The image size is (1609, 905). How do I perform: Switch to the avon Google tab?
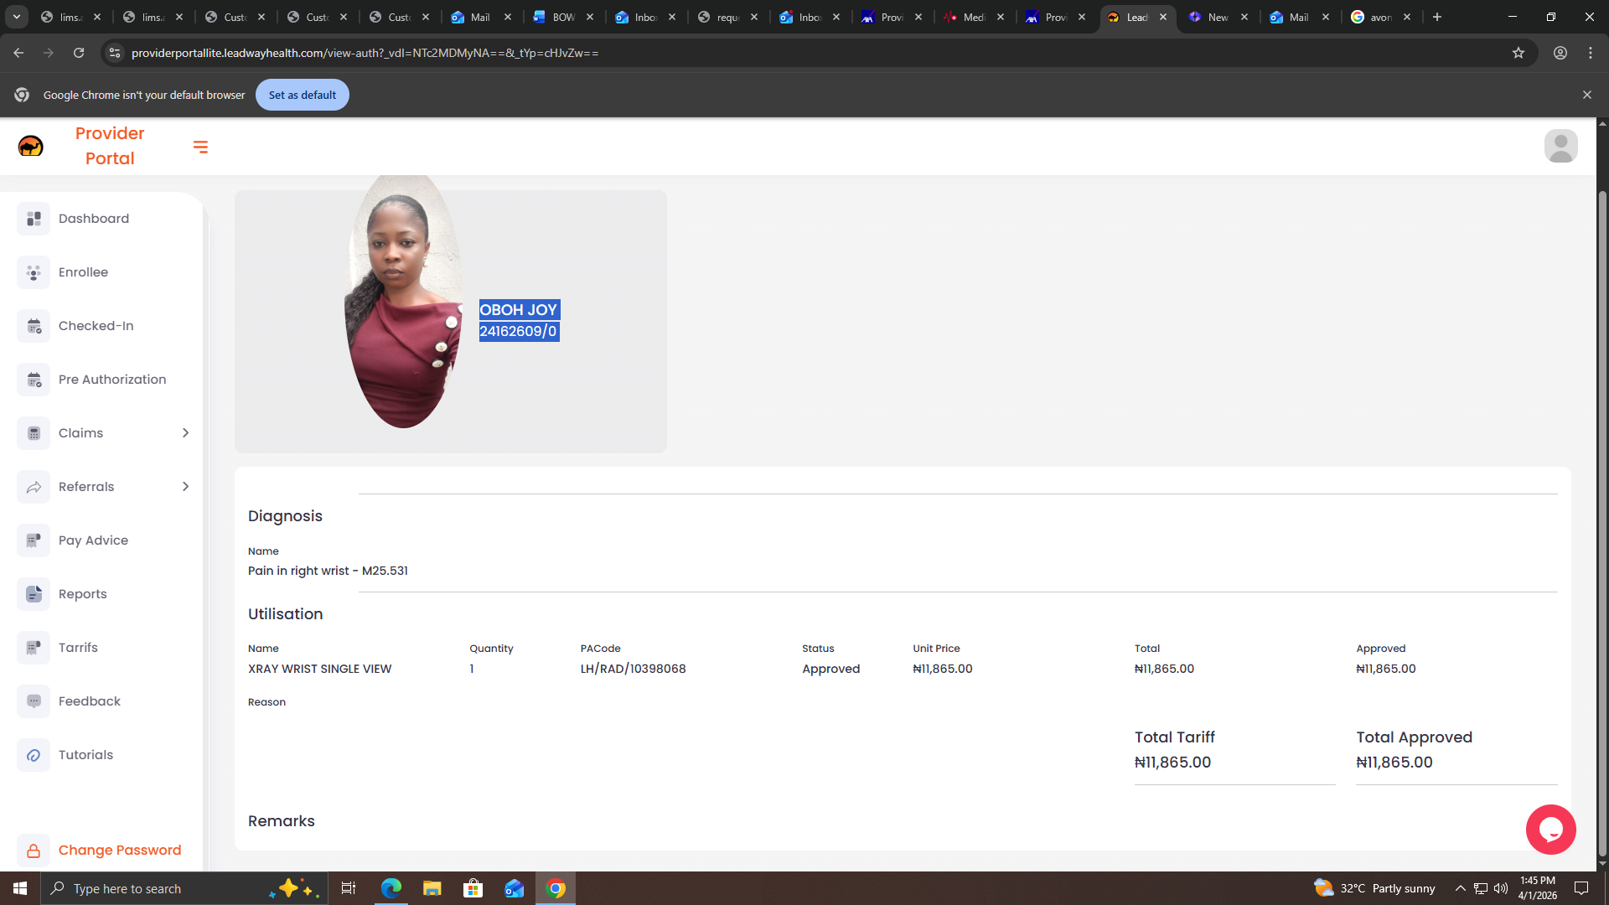[x=1379, y=17]
